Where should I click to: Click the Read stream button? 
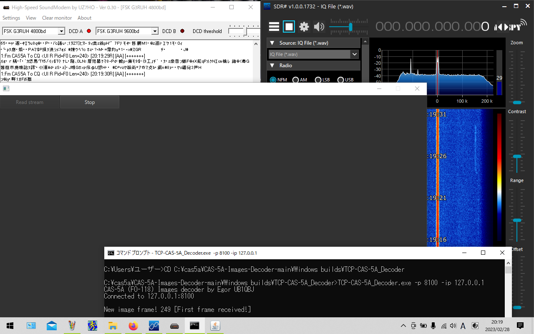point(30,102)
